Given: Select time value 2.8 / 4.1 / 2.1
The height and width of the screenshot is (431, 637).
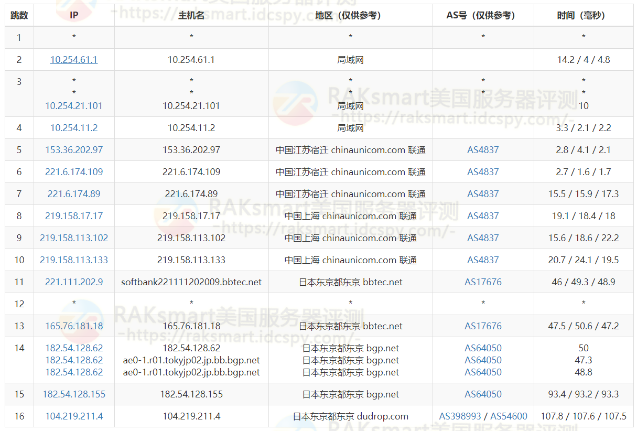Looking at the screenshot, I should pyautogui.click(x=584, y=150).
